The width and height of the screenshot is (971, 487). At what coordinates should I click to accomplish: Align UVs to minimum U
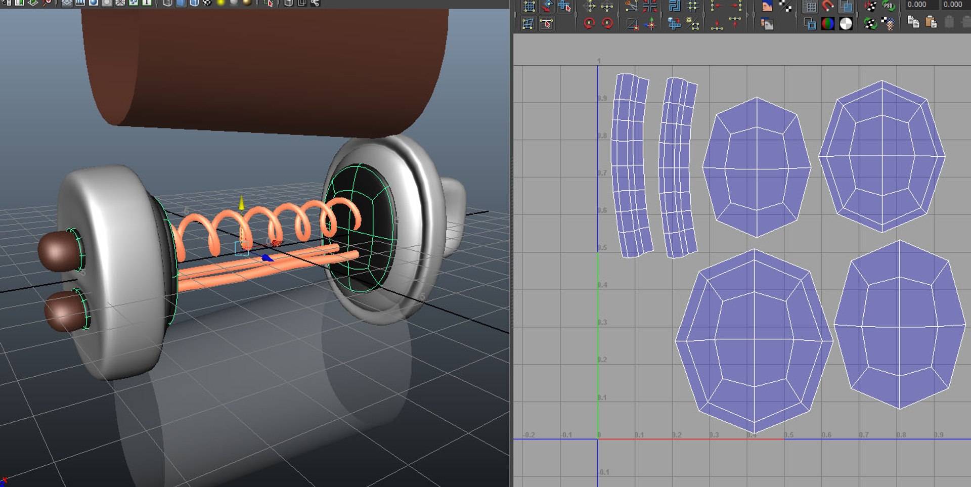(717, 6)
